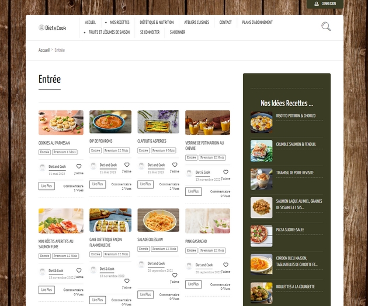This screenshot has width=368, height=306.
Task: Like Mini Röstis Aperitifs with heart icon
Action: tap(79, 270)
